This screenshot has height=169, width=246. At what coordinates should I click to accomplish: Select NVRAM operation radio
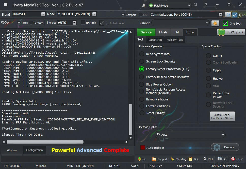[141, 91]
